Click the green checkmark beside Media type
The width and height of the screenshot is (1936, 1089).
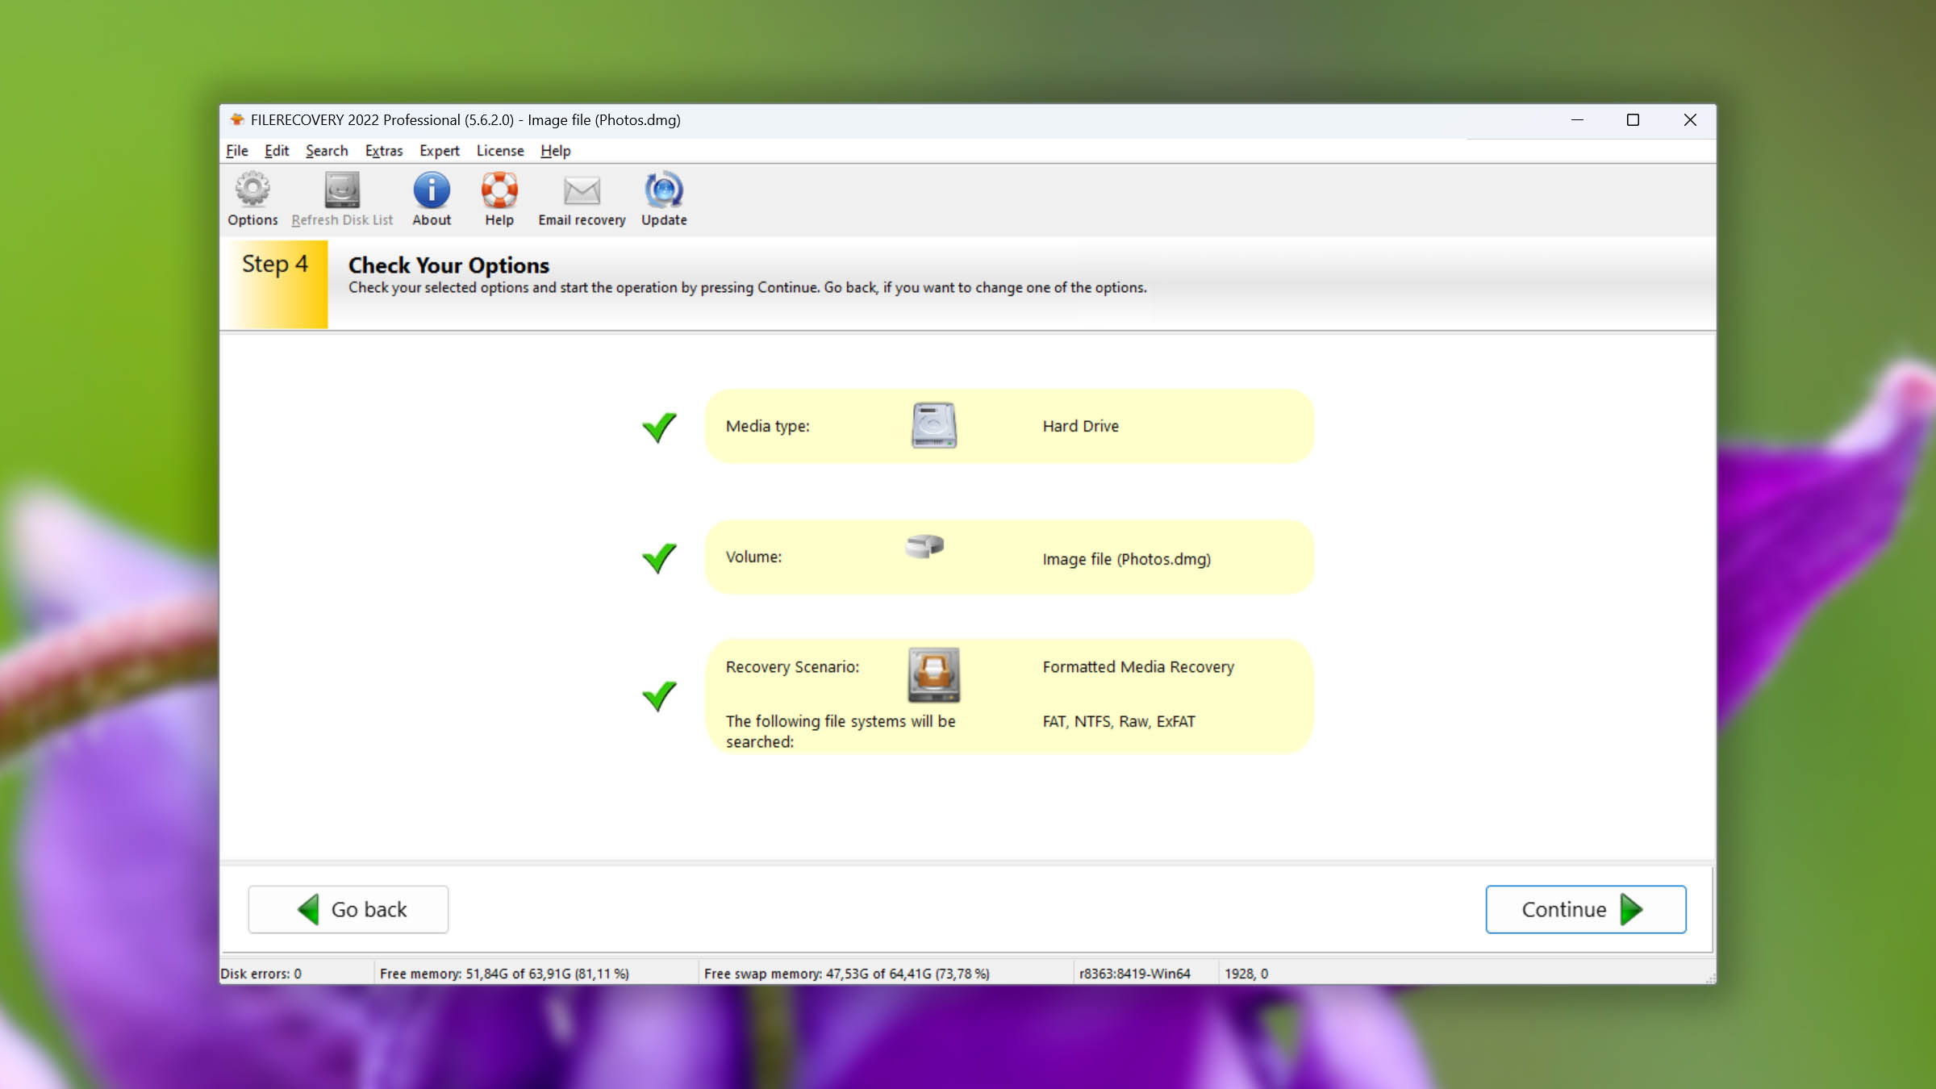point(659,427)
